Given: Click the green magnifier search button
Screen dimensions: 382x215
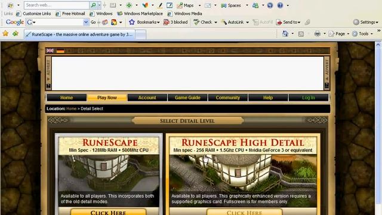Looking at the screenshot, I should [93, 5].
